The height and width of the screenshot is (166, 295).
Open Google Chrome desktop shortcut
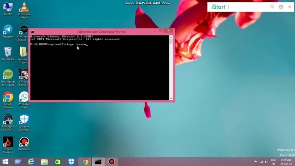click(8, 100)
